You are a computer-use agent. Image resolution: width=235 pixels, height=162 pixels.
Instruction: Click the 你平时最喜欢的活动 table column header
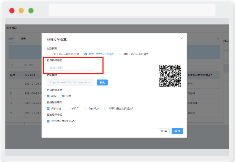pos(200,75)
